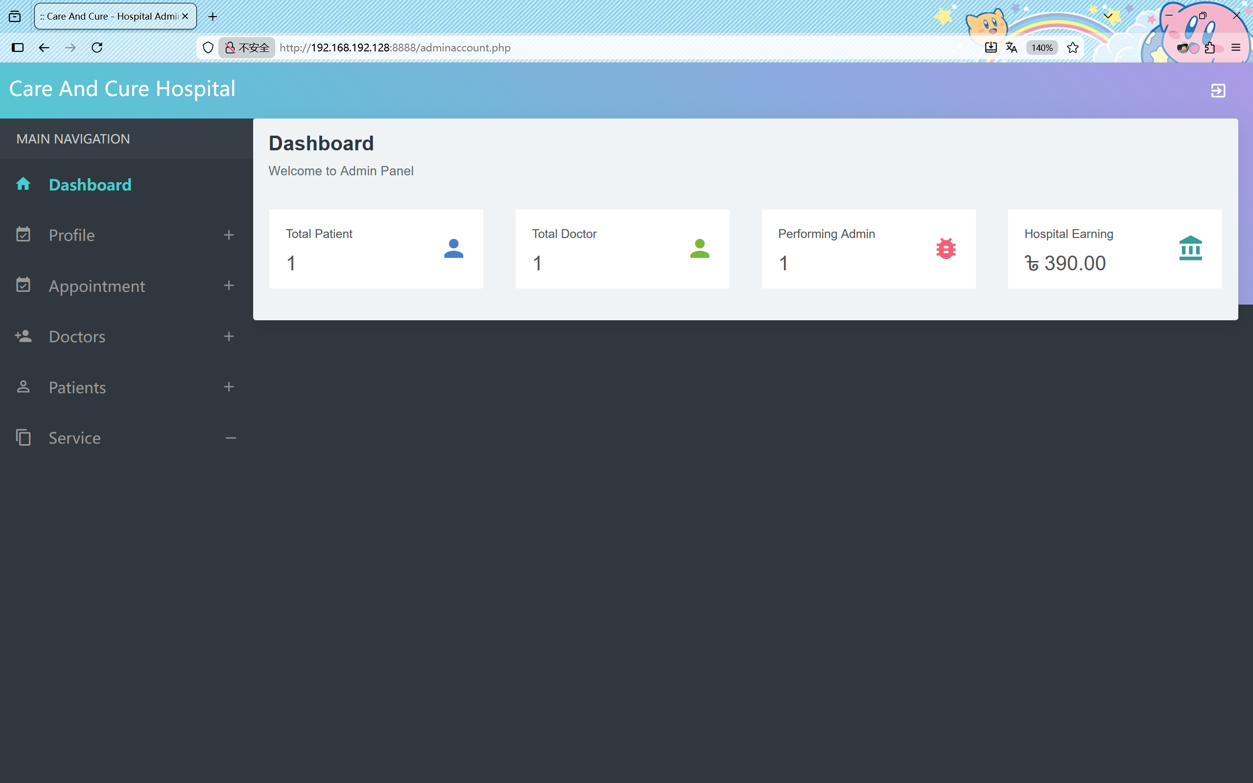Click the Care And Cure Hospital title

[122, 89]
